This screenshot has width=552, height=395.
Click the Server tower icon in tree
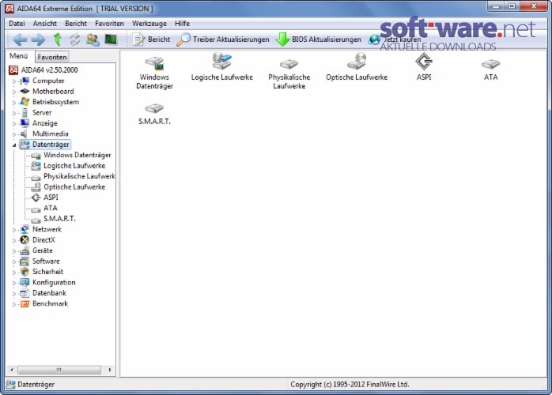tap(25, 112)
